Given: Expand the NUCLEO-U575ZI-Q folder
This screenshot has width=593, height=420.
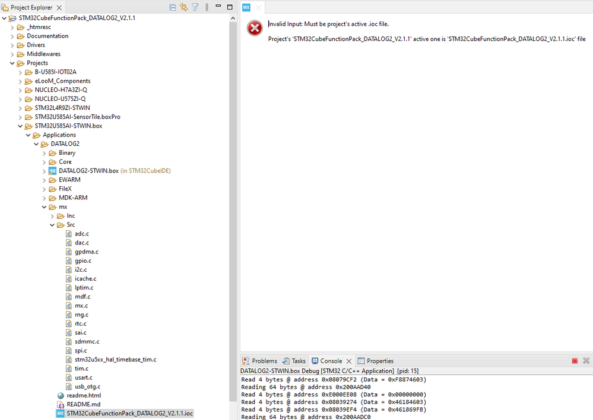Looking at the screenshot, I should pos(20,99).
